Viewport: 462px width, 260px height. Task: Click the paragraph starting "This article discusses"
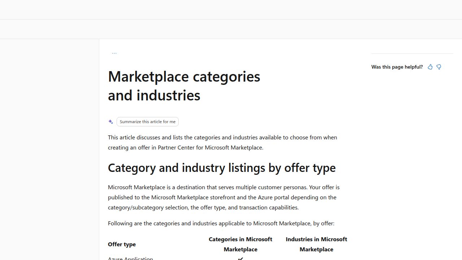pos(223,142)
